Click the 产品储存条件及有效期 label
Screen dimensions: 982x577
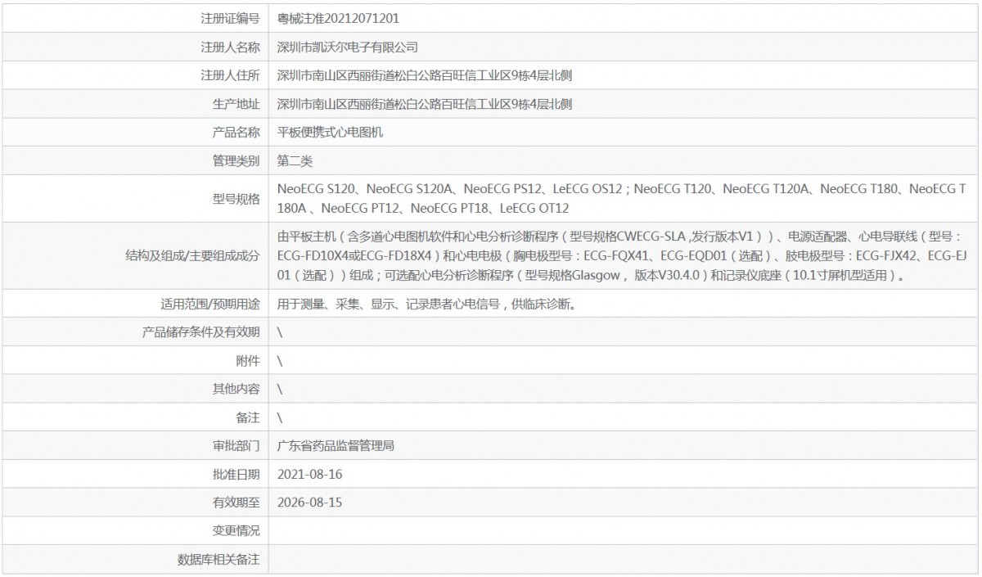tap(200, 332)
